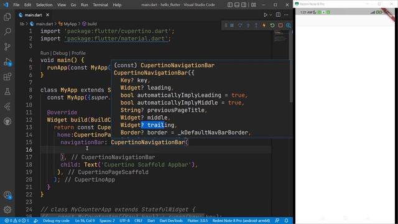Open the Help menu

point(117,5)
